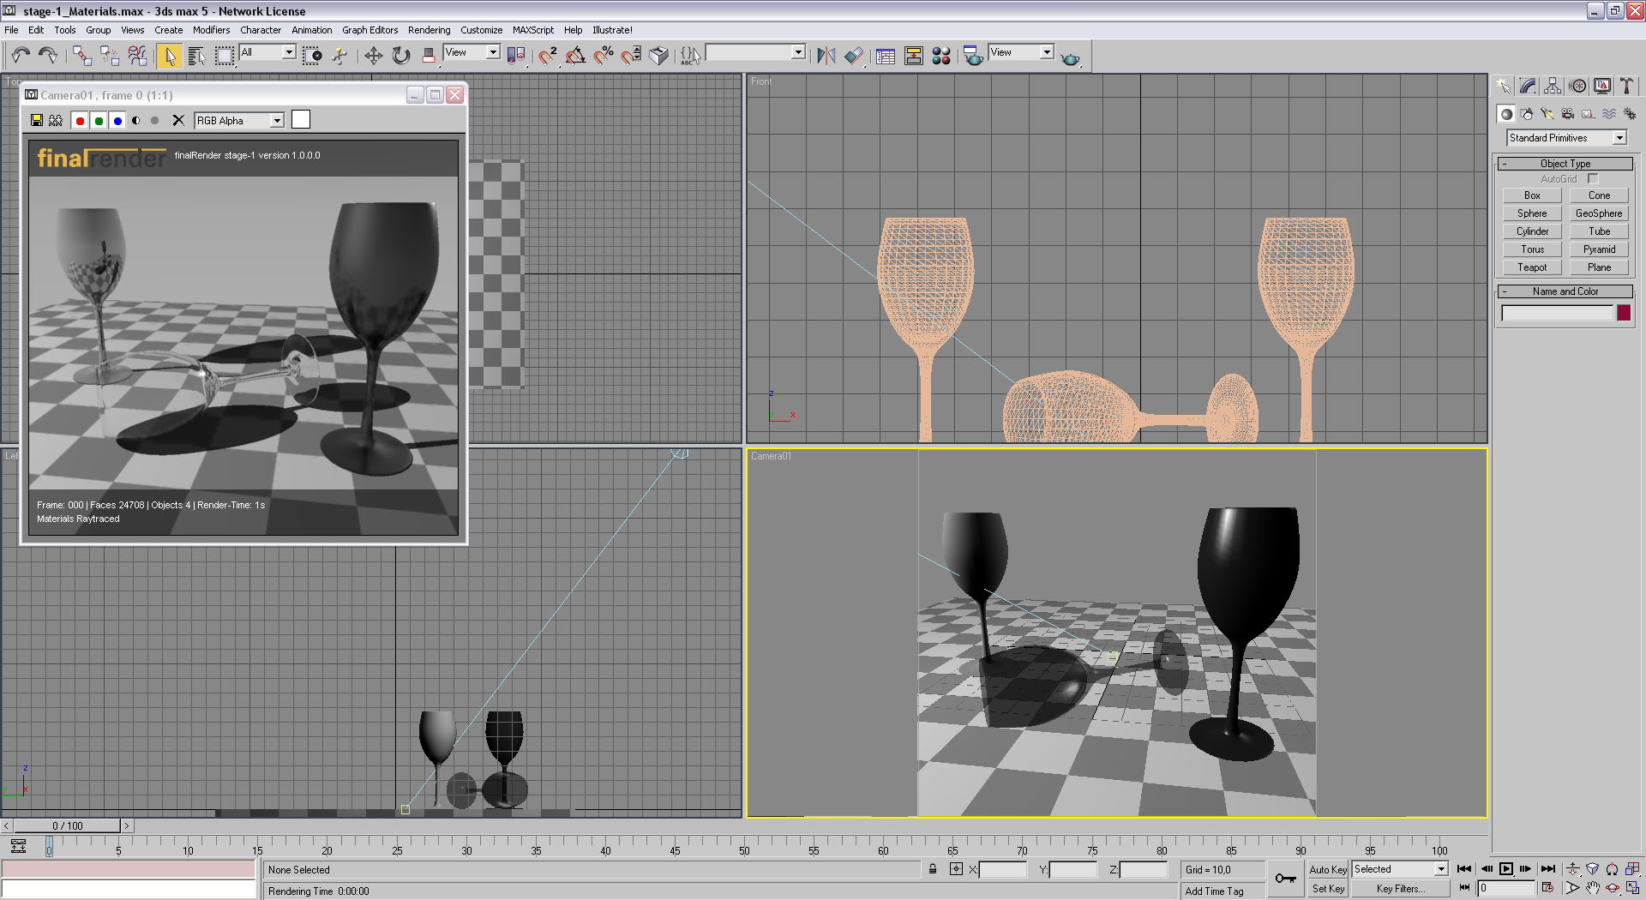Click the Teapot primitive button
The height and width of the screenshot is (900, 1646).
(1532, 267)
